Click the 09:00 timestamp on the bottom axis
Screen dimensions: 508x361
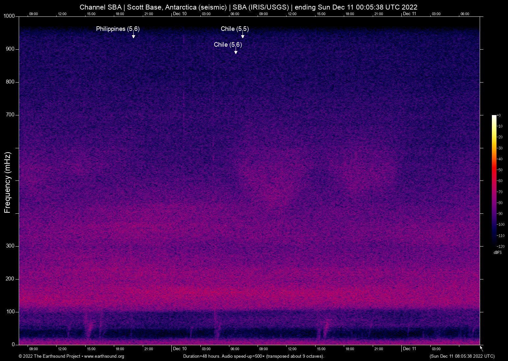click(33, 349)
